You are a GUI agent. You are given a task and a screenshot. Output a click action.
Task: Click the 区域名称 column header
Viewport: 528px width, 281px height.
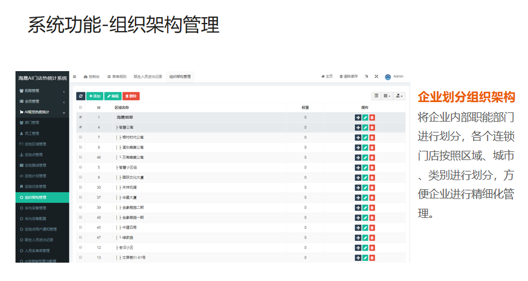tap(122, 107)
